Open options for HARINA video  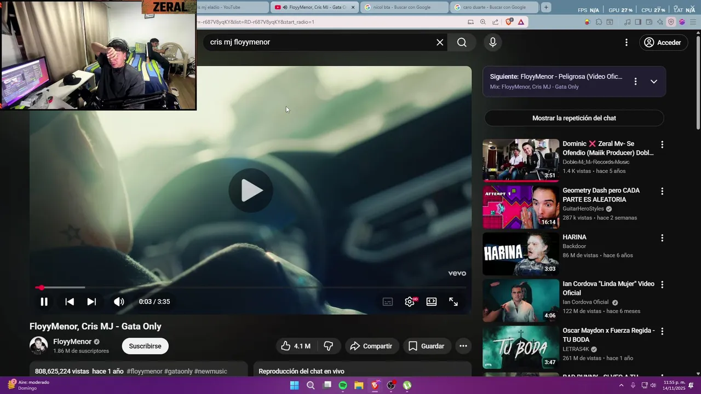pos(662,238)
